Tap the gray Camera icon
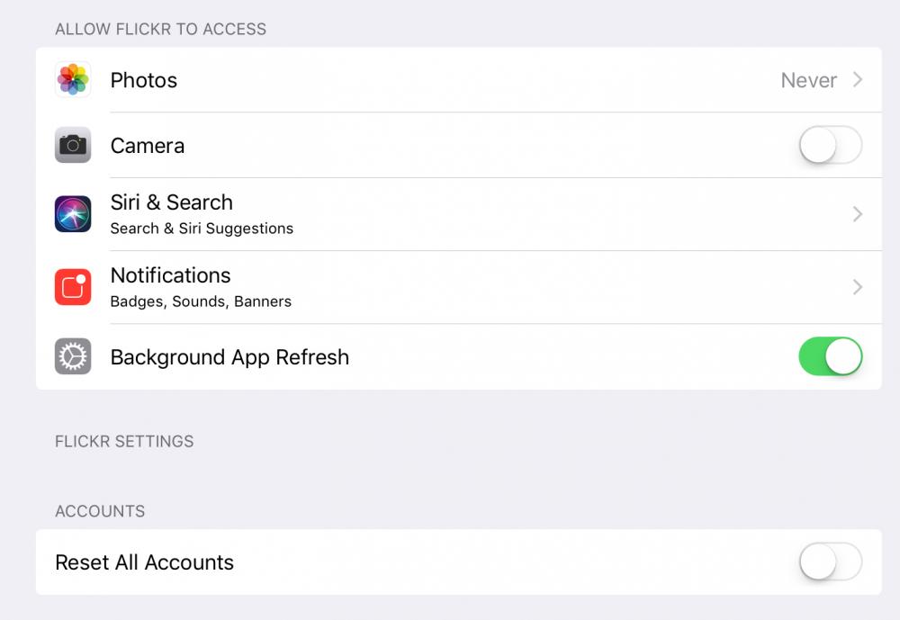 pos(73,145)
